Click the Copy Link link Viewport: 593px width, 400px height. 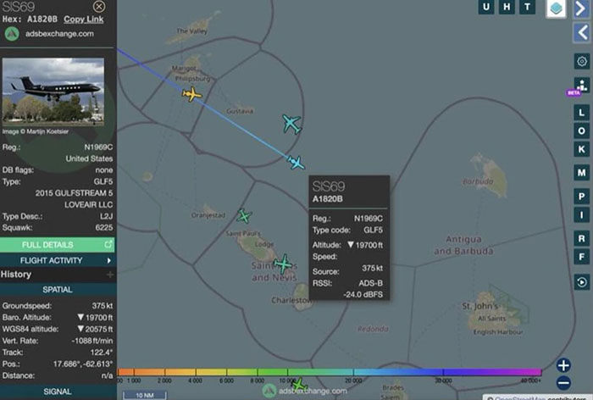(84, 19)
